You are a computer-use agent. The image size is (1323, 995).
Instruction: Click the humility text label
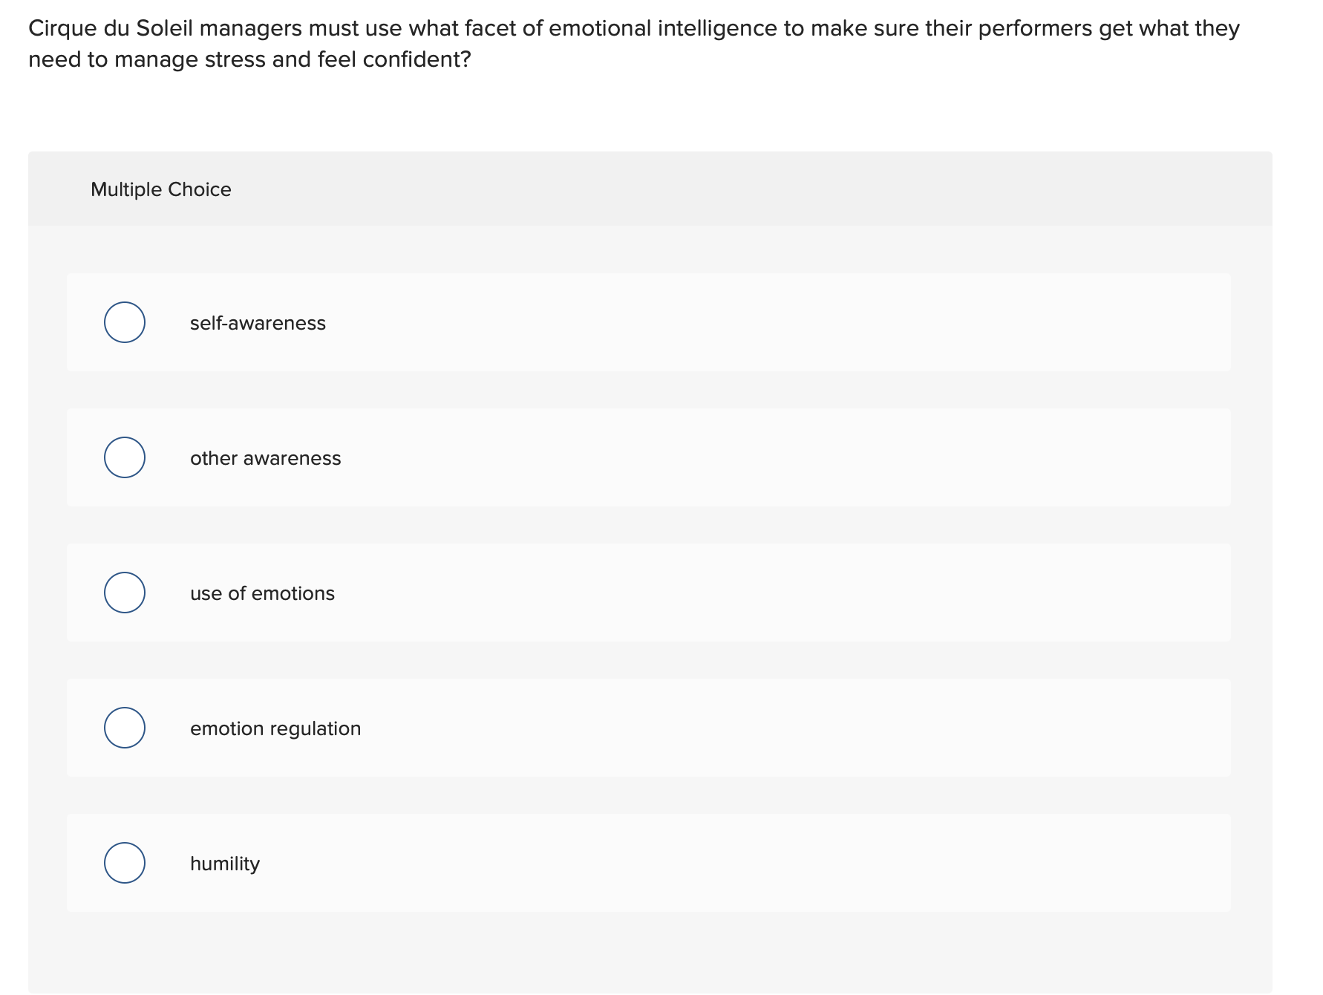click(x=224, y=863)
